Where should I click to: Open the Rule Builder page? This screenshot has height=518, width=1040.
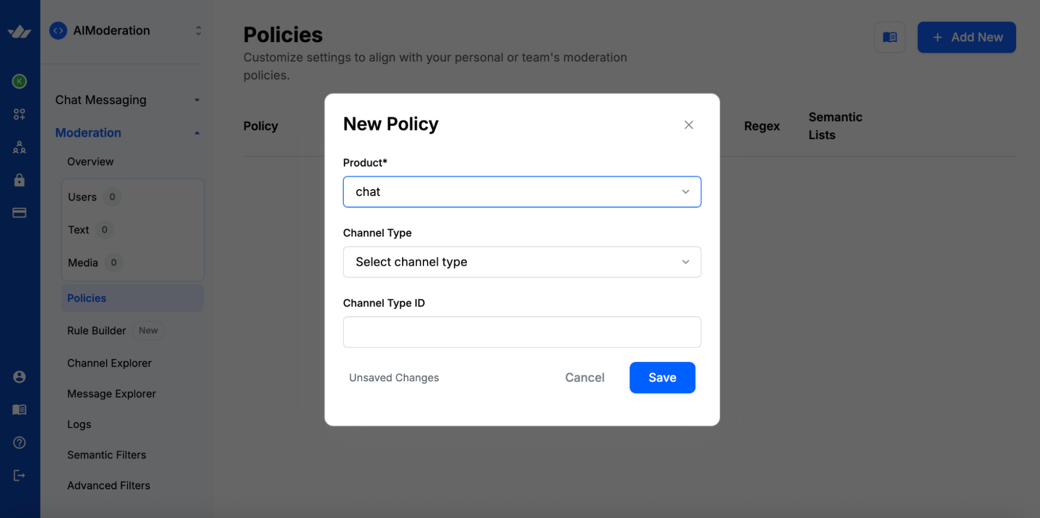point(96,330)
